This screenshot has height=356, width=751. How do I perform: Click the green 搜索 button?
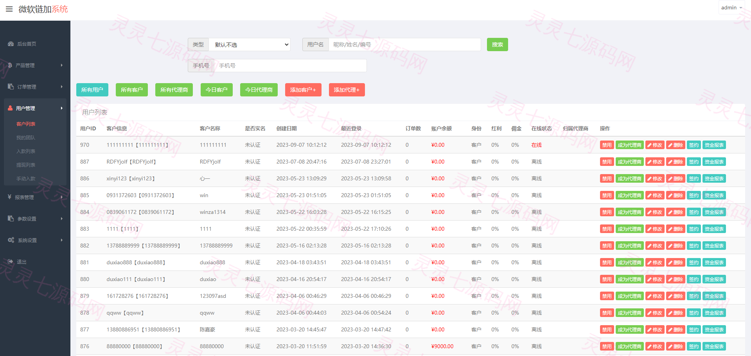(x=498, y=44)
